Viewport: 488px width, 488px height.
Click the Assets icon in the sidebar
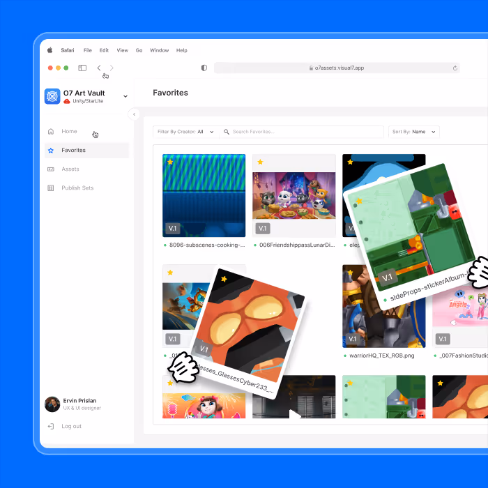point(51,169)
